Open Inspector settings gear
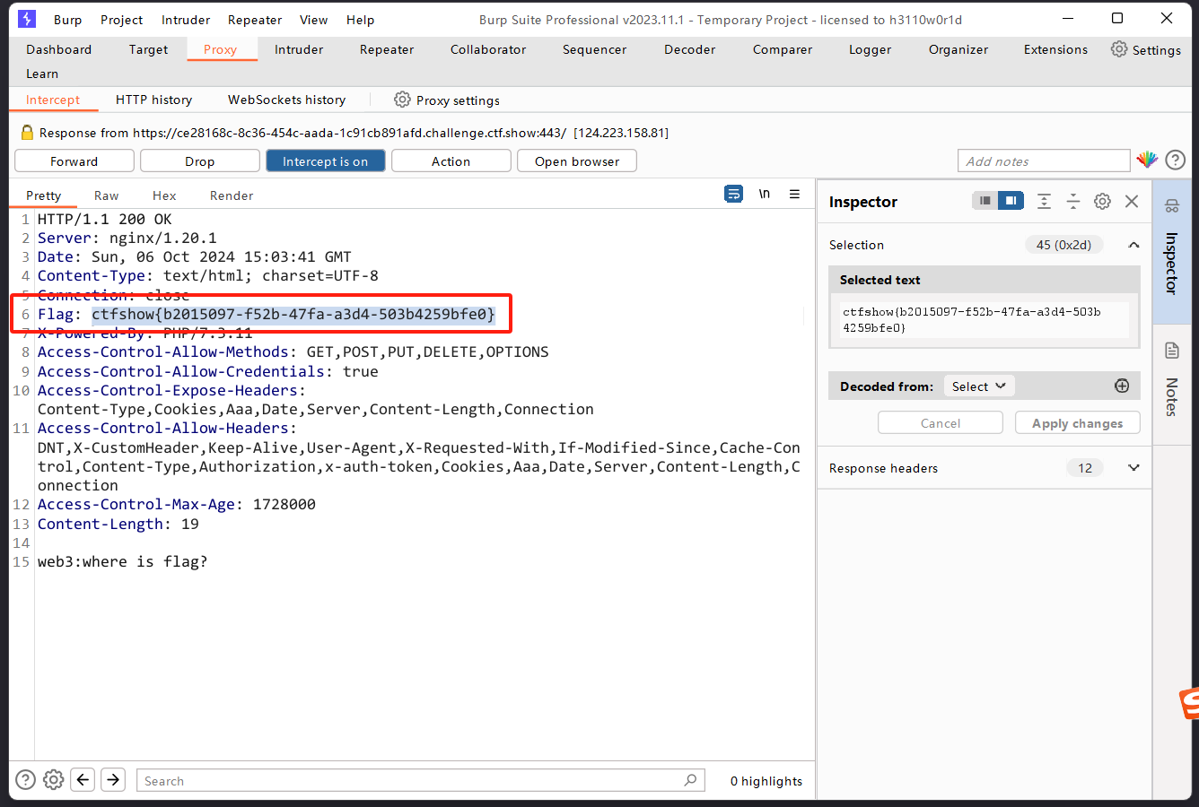1199x807 pixels. tap(1102, 201)
